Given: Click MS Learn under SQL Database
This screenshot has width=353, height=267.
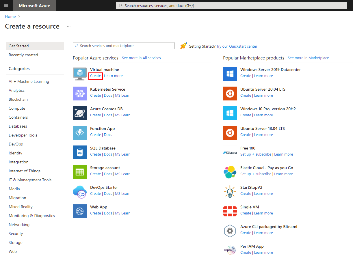Looking at the screenshot, I should (123, 154).
